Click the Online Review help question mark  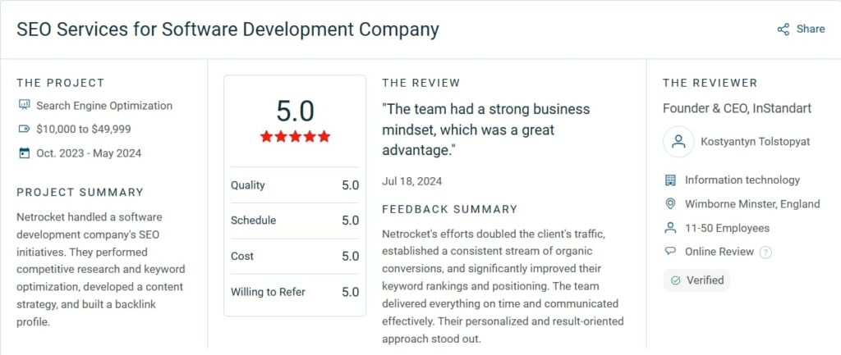pyautogui.click(x=765, y=253)
